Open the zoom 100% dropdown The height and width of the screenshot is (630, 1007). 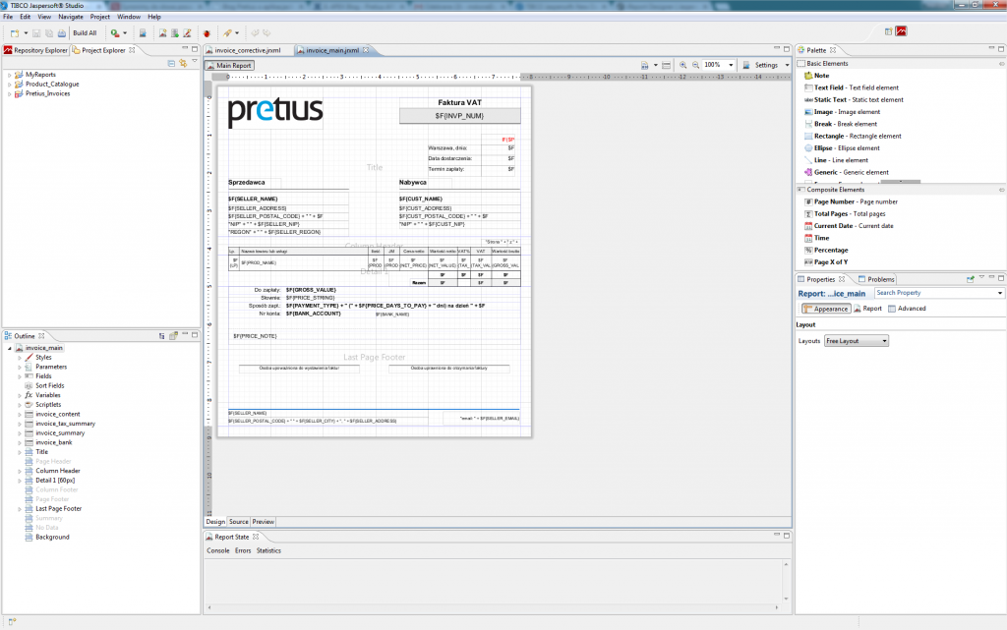[719, 65]
